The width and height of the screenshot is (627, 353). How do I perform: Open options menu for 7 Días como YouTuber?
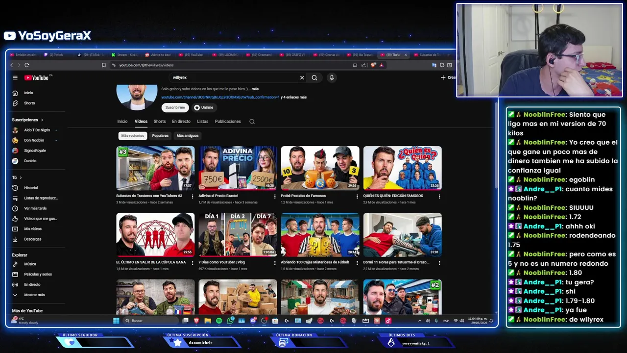coord(274,263)
